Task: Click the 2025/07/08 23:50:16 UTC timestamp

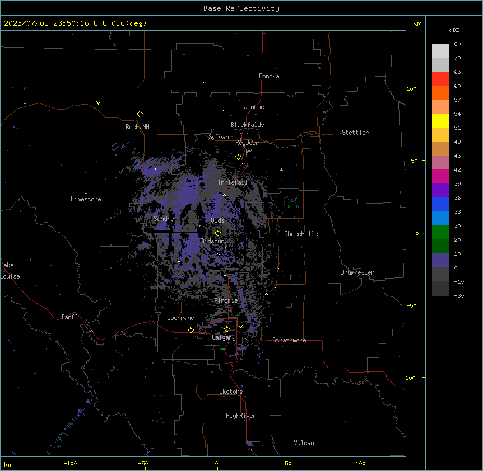Action: (x=55, y=23)
